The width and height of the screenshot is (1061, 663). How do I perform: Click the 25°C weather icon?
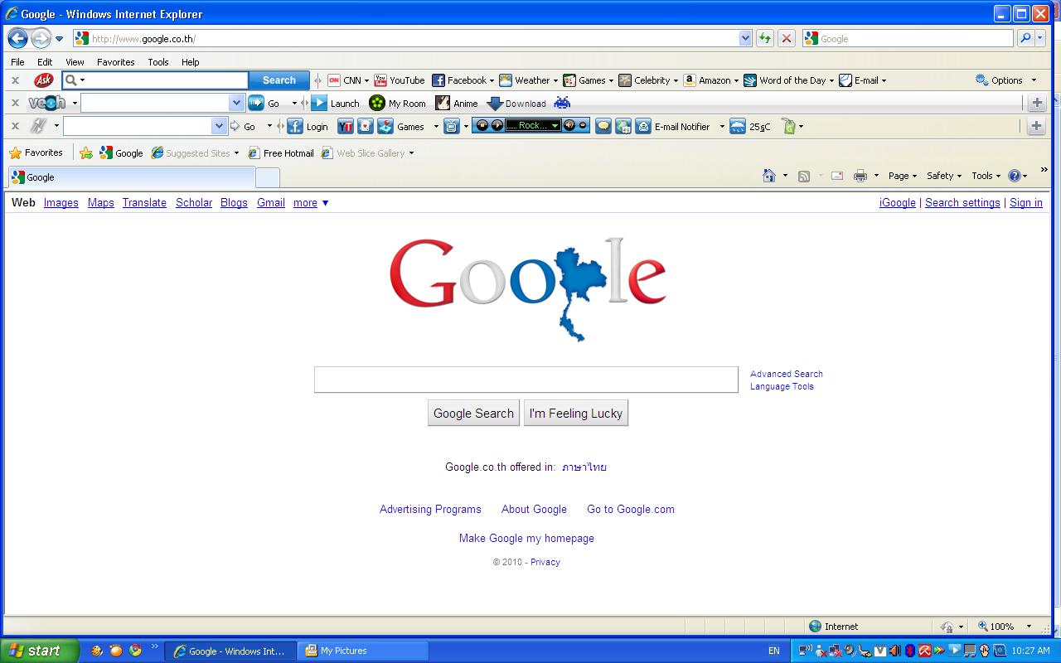(738, 126)
